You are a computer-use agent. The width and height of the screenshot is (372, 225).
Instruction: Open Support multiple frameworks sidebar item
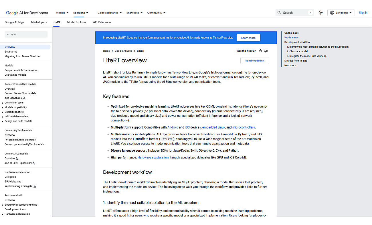point(21,70)
